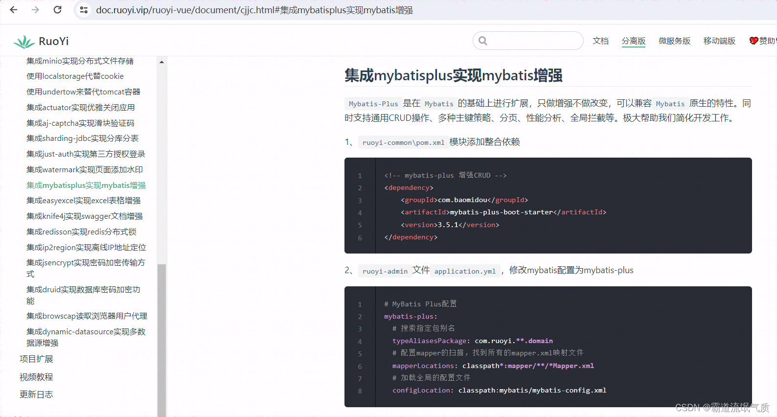Image resolution: width=777 pixels, height=417 pixels.
Task: Expand the 视频教程 sidebar section
Action: pos(36,377)
